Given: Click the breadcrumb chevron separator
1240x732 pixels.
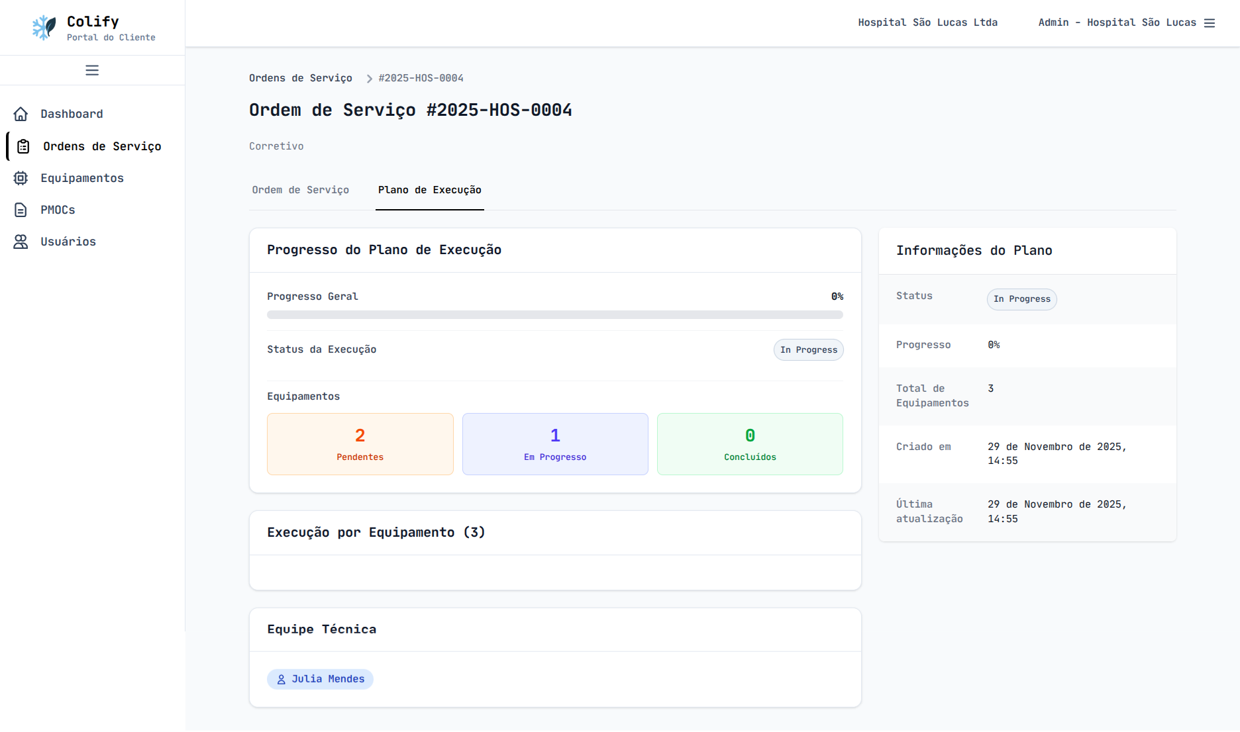Looking at the screenshot, I should pos(369,79).
